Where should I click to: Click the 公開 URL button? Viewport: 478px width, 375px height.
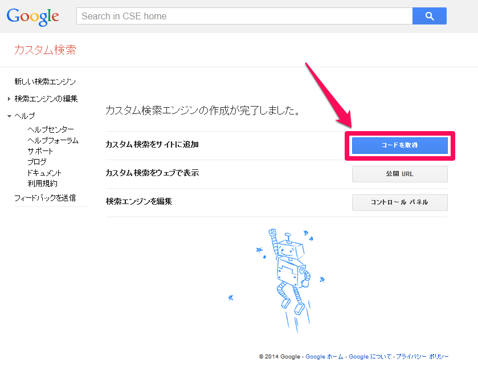pos(399,174)
